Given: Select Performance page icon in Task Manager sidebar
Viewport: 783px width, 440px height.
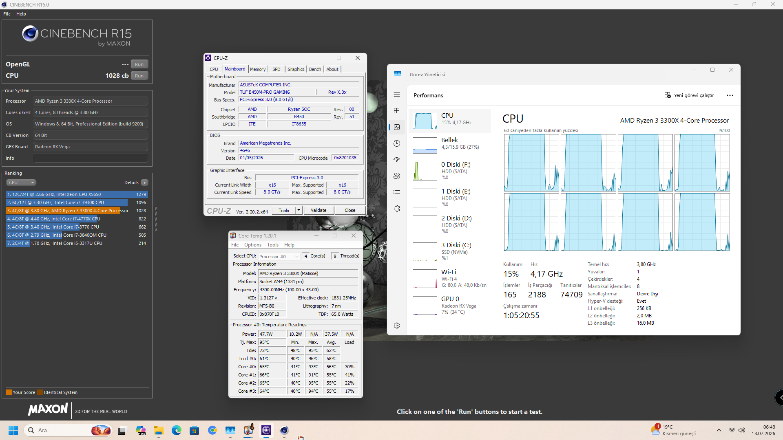Looking at the screenshot, I should [397, 127].
